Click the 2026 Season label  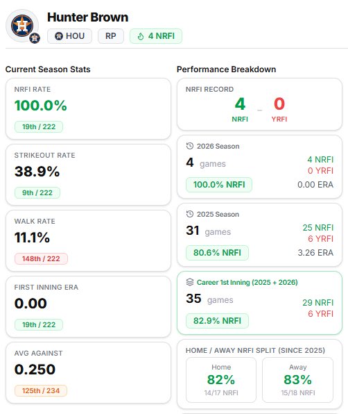click(x=218, y=147)
